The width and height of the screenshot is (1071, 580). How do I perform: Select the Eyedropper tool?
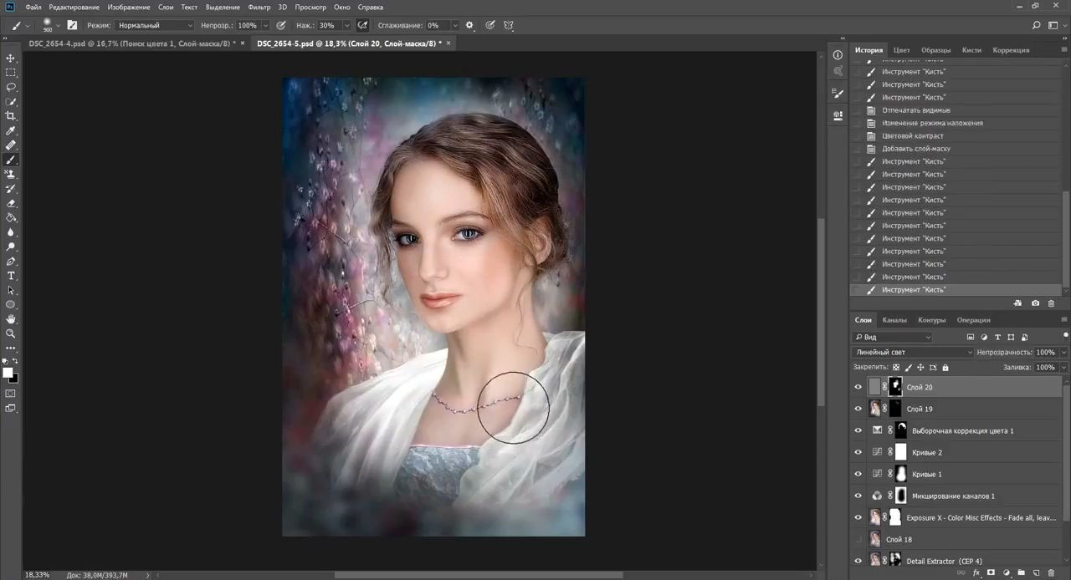click(x=11, y=130)
